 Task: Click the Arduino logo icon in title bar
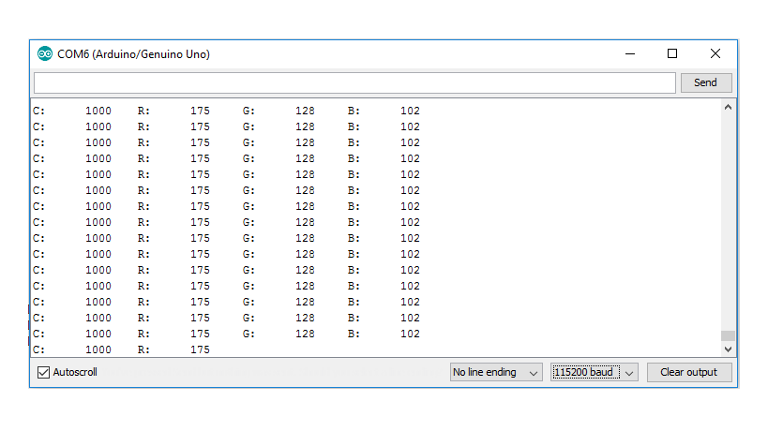(45, 53)
